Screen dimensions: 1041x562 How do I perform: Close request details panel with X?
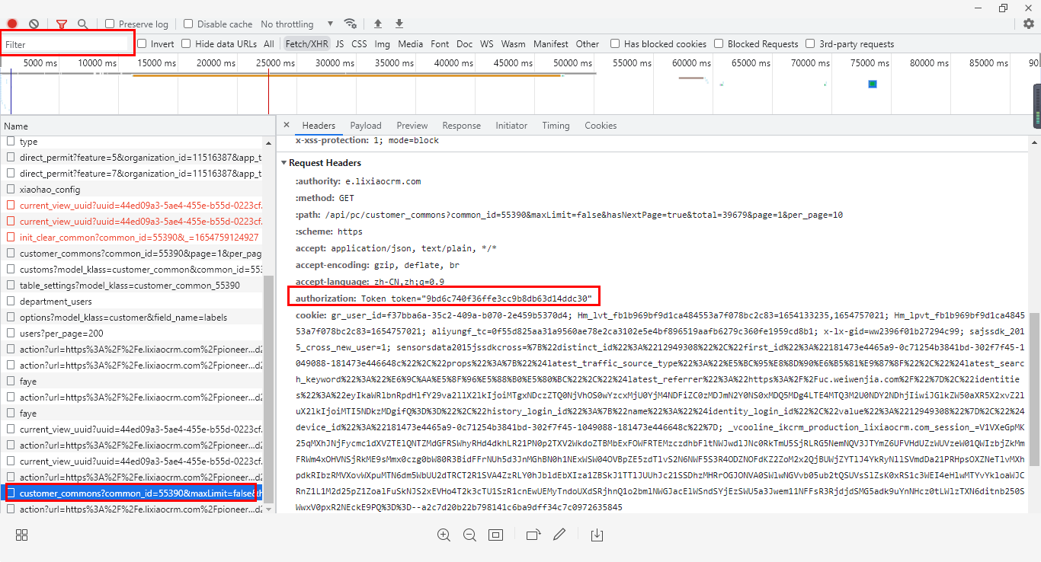click(287, 125)
